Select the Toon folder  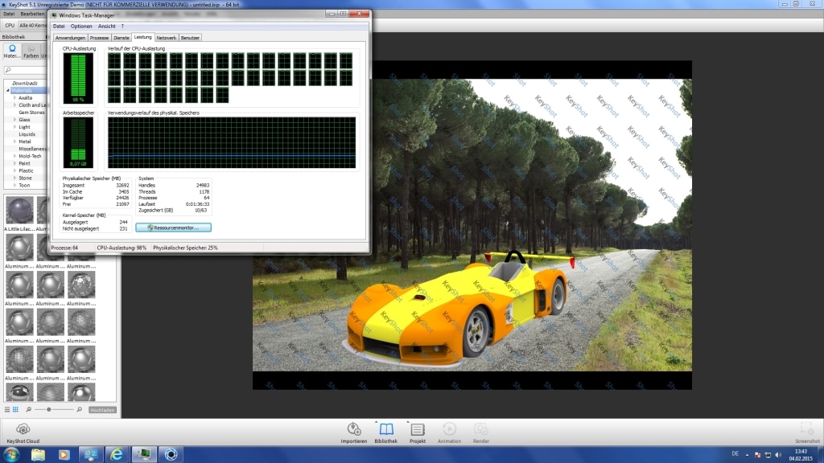24,186
